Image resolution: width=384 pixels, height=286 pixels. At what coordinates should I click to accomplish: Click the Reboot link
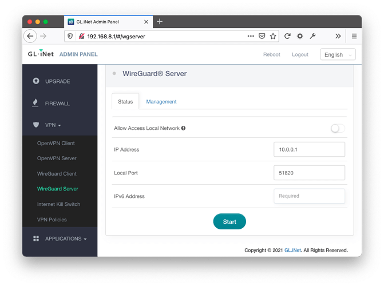coord(272,54)
